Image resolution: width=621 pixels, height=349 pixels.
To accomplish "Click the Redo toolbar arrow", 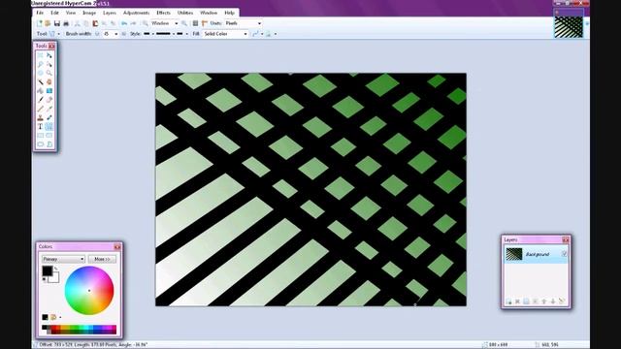I will click(x=134, y=23).
